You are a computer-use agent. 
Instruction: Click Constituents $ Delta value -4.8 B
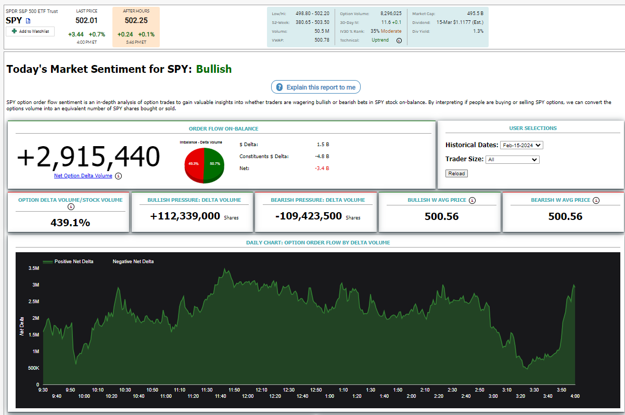pyautogui.click(x=322, y=156)
